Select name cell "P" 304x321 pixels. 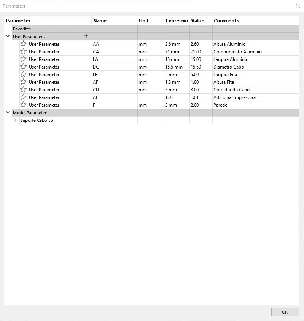point(115,105)
